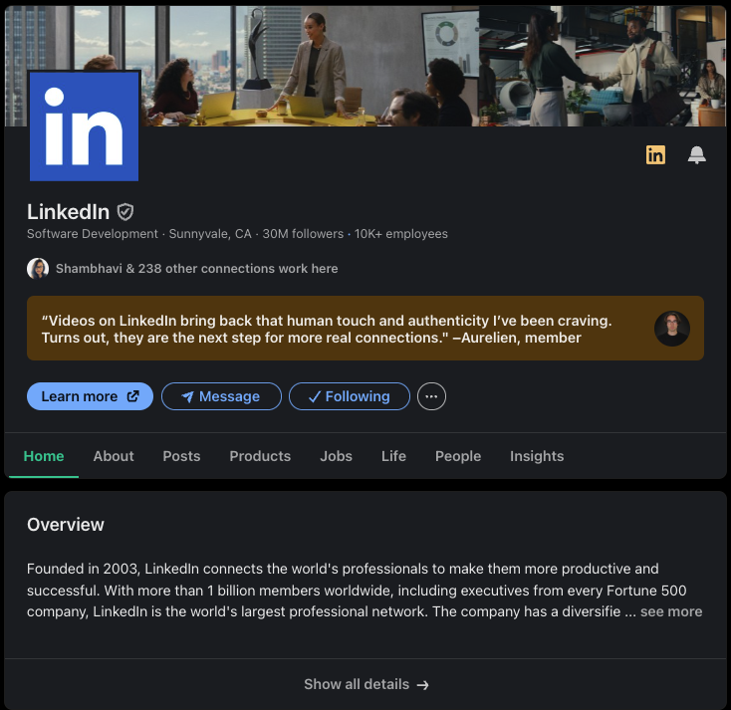The width and height of the screenshot is (731, 710).
Task: Click Show all details link
Action: (x=365, y=684)
